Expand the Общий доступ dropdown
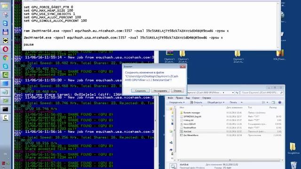 coord(216,102)
